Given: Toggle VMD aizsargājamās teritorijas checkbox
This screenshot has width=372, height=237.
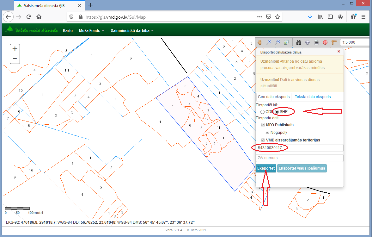Looking at the screenshot, I should tap(262, 140).
